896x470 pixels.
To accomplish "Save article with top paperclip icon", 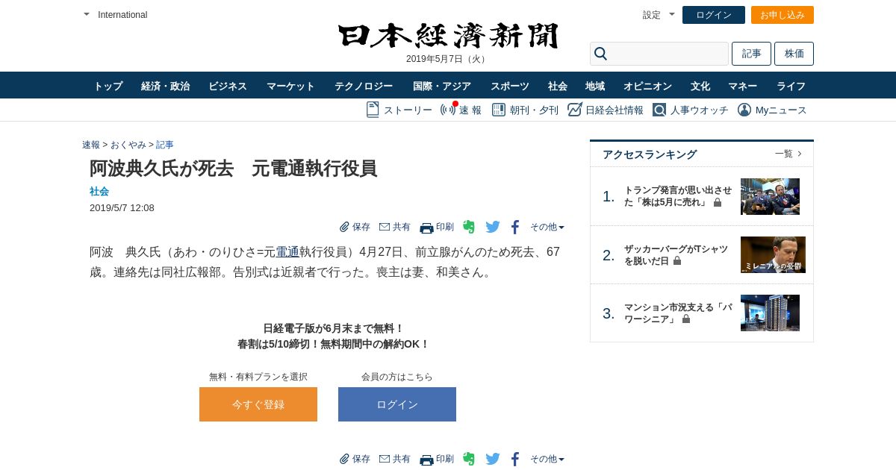I will 344,227.
